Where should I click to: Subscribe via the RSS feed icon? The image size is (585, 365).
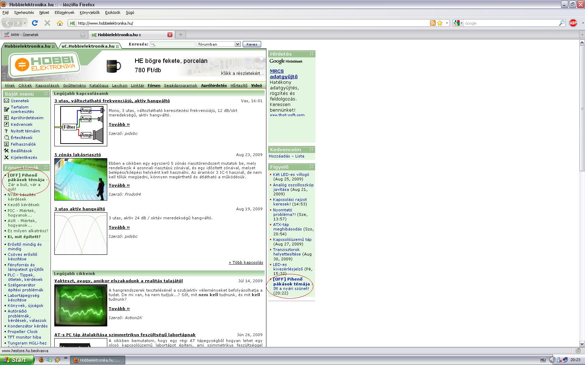tap(432, 23)
